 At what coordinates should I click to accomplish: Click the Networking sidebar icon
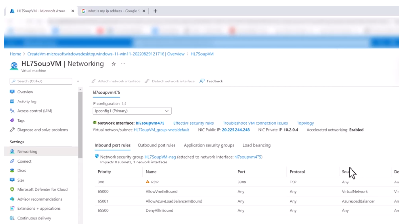pos(12,151)
